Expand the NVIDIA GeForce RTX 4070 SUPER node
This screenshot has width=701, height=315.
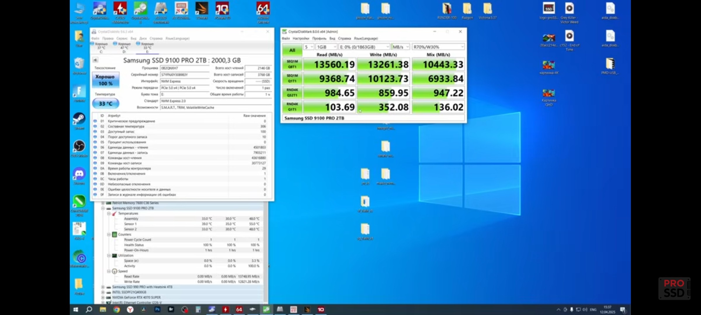coord(103,297)
